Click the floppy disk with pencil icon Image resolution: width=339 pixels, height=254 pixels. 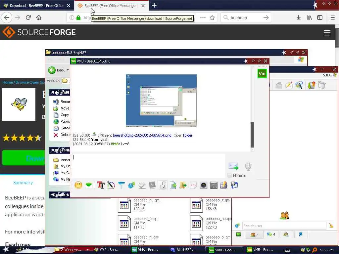pyautogui.click(x=223, y=185)
